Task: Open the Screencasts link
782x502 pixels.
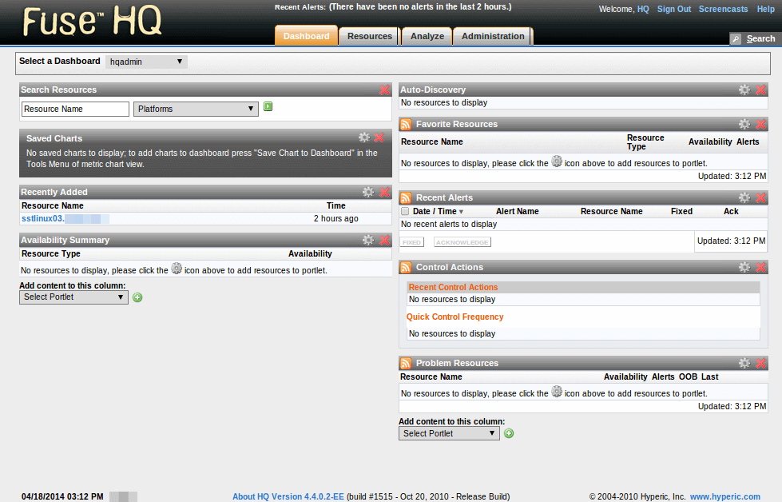Action: point(723,9)
